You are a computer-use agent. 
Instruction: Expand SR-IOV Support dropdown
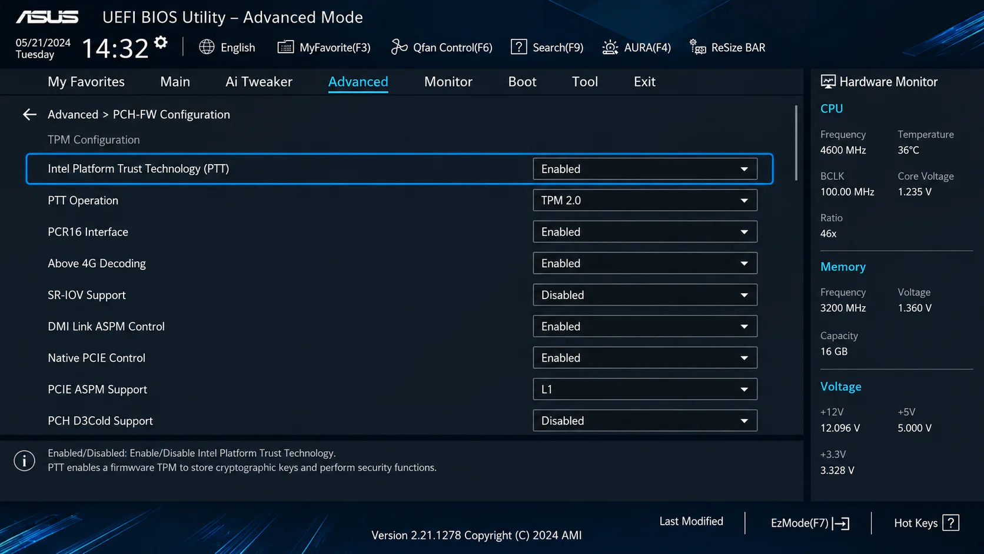[645, 295]
